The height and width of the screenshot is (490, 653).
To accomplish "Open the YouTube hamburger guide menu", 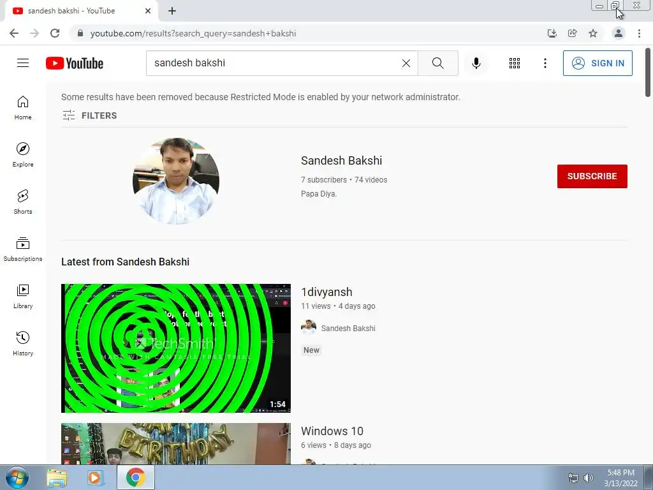I will tap(23, 63).
